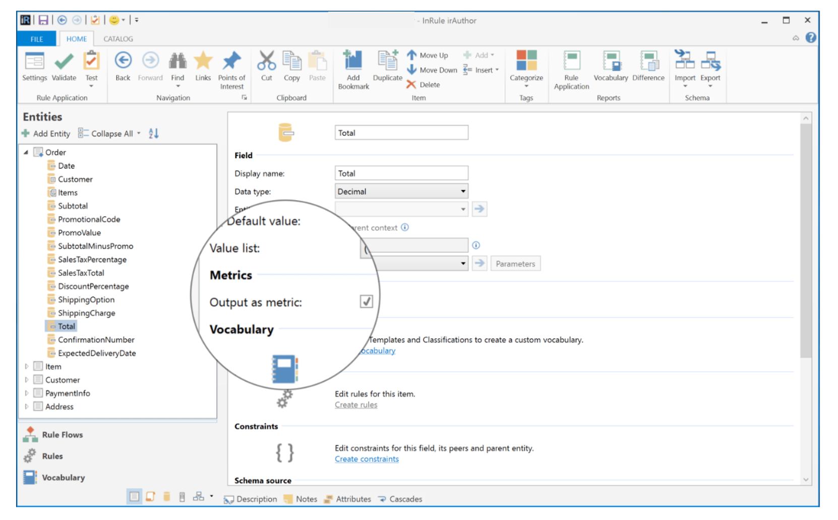Open help with the question mark icon
The height and width of the screenshot is (520, 838).
click(810, 38)
